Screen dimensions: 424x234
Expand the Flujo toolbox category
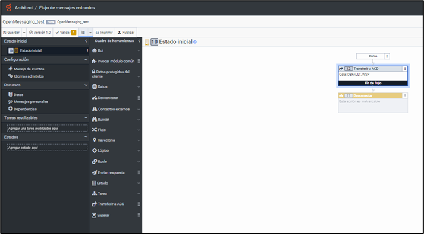click(x=139, y=130)
